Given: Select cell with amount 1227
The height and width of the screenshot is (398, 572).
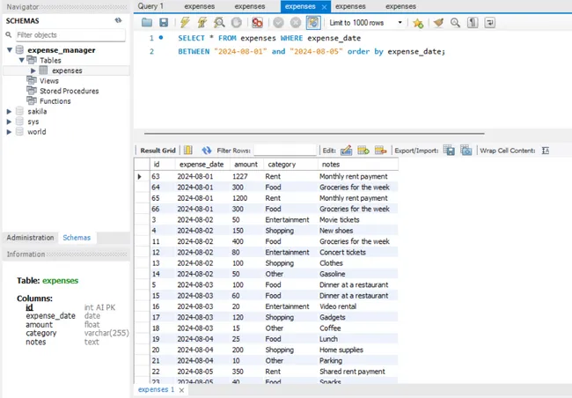Looking at the screenshot, I should (x=246, y=176).
